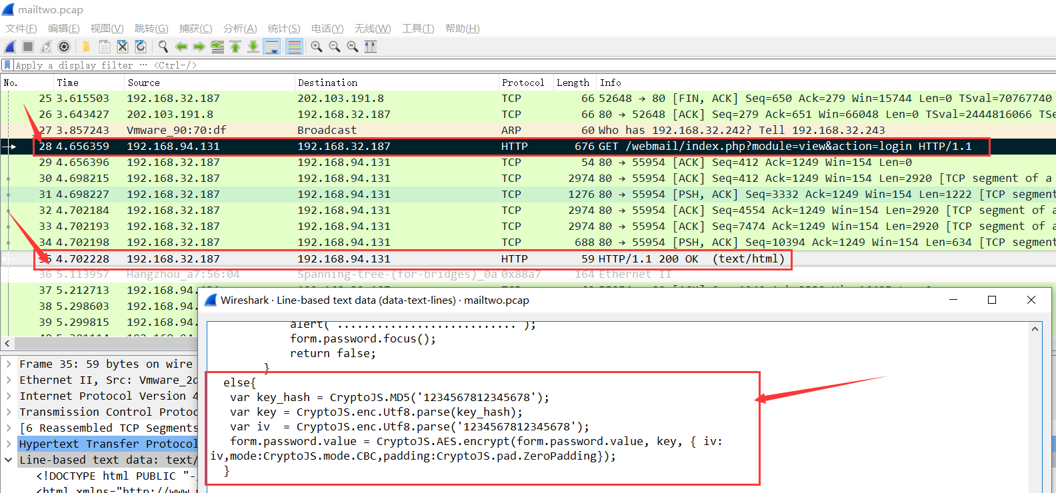Open the 分析(A) menu
The image size is (1056, 493).
pos(239,29)
